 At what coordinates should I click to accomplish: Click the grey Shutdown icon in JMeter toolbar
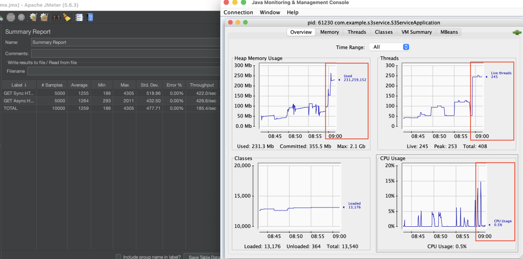21,17
